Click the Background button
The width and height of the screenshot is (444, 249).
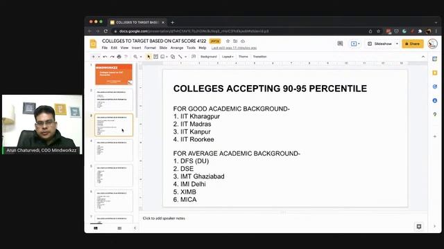(x=208, y=57)
